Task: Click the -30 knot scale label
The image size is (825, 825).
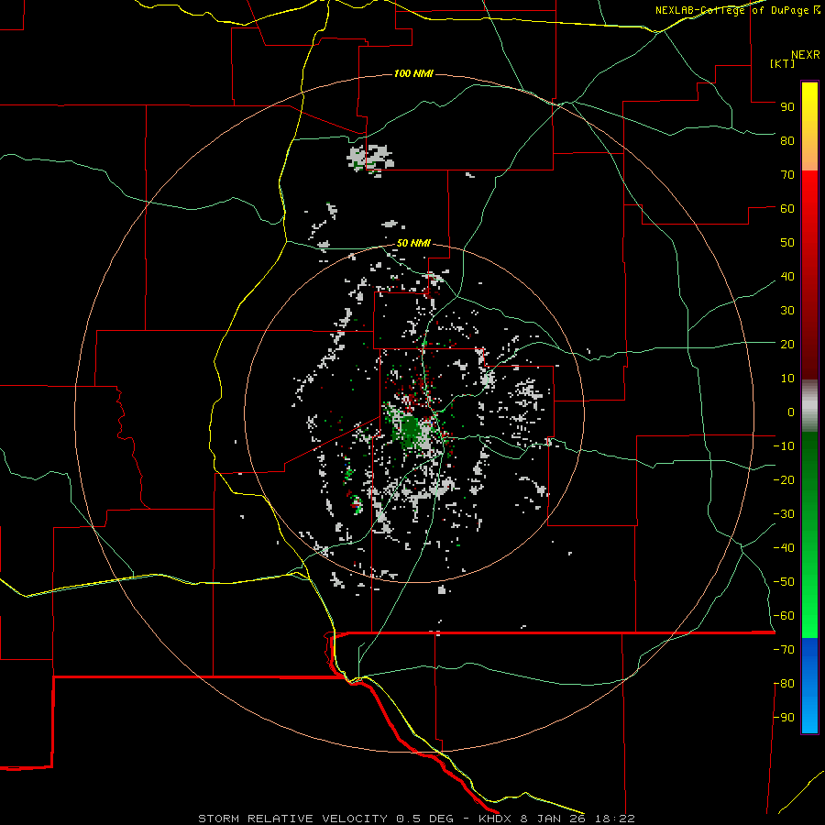Action: pyautogui.click(x=784, y=514)
